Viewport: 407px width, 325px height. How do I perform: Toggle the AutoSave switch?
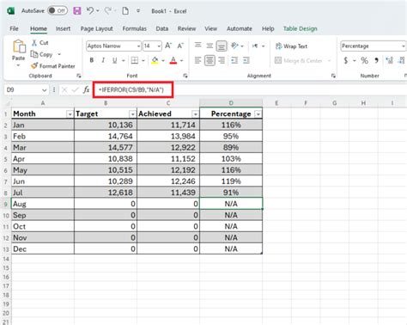58,11
